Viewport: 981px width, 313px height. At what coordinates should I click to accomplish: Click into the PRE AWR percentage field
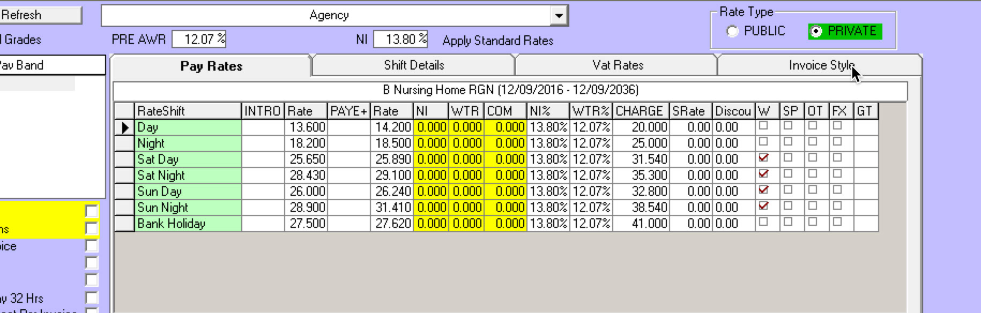tap(198, 39)
